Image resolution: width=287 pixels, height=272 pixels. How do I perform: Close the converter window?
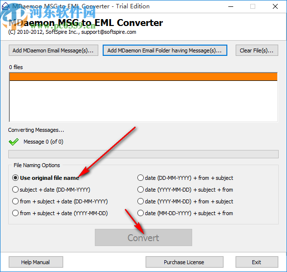tap(275, 6)
